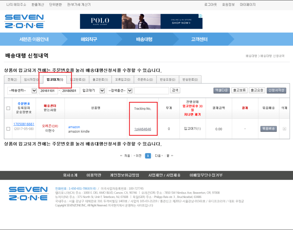Click the 배송대행 breadcrumb link
This screenshot has height=230, width=293.
click(251, 56)
